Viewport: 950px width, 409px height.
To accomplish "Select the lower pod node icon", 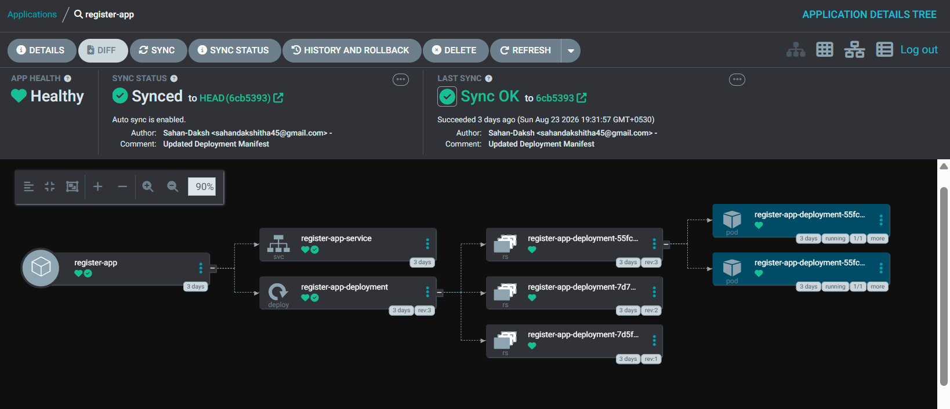I will click(732, 267).
